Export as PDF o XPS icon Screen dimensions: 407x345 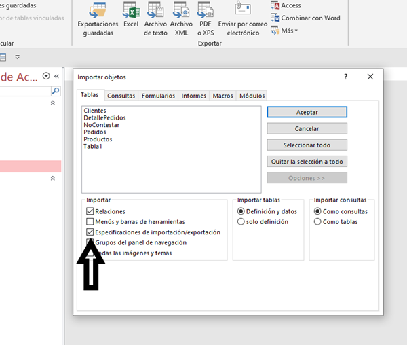click(x=205, y=10)
